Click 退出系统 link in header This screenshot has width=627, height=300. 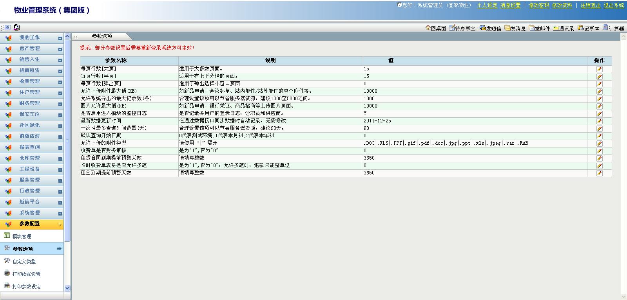pyautogui.click(x=614, y=5)
